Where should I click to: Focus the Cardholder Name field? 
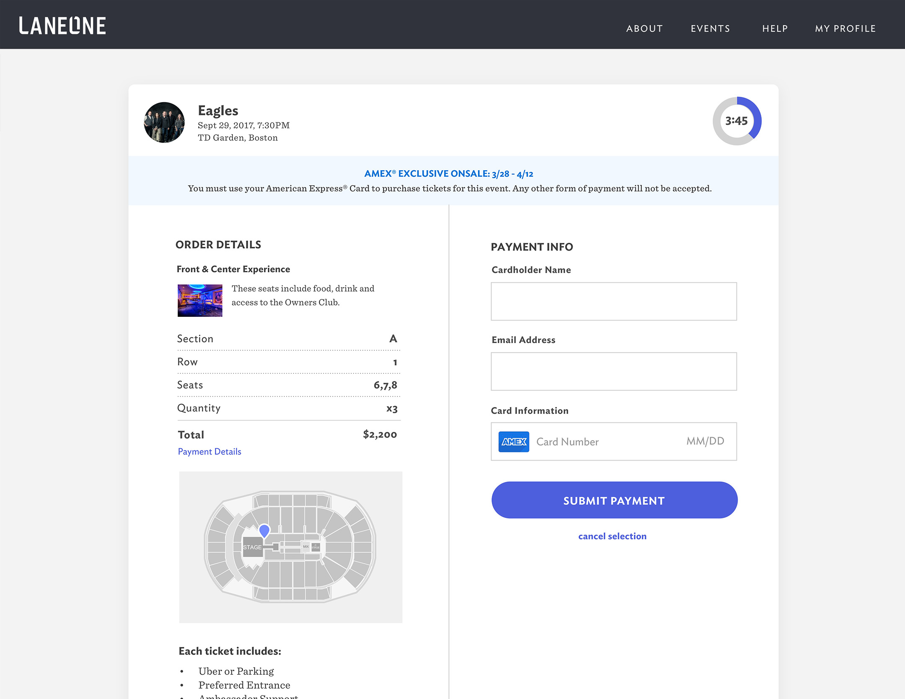click(x=613, y=301)
